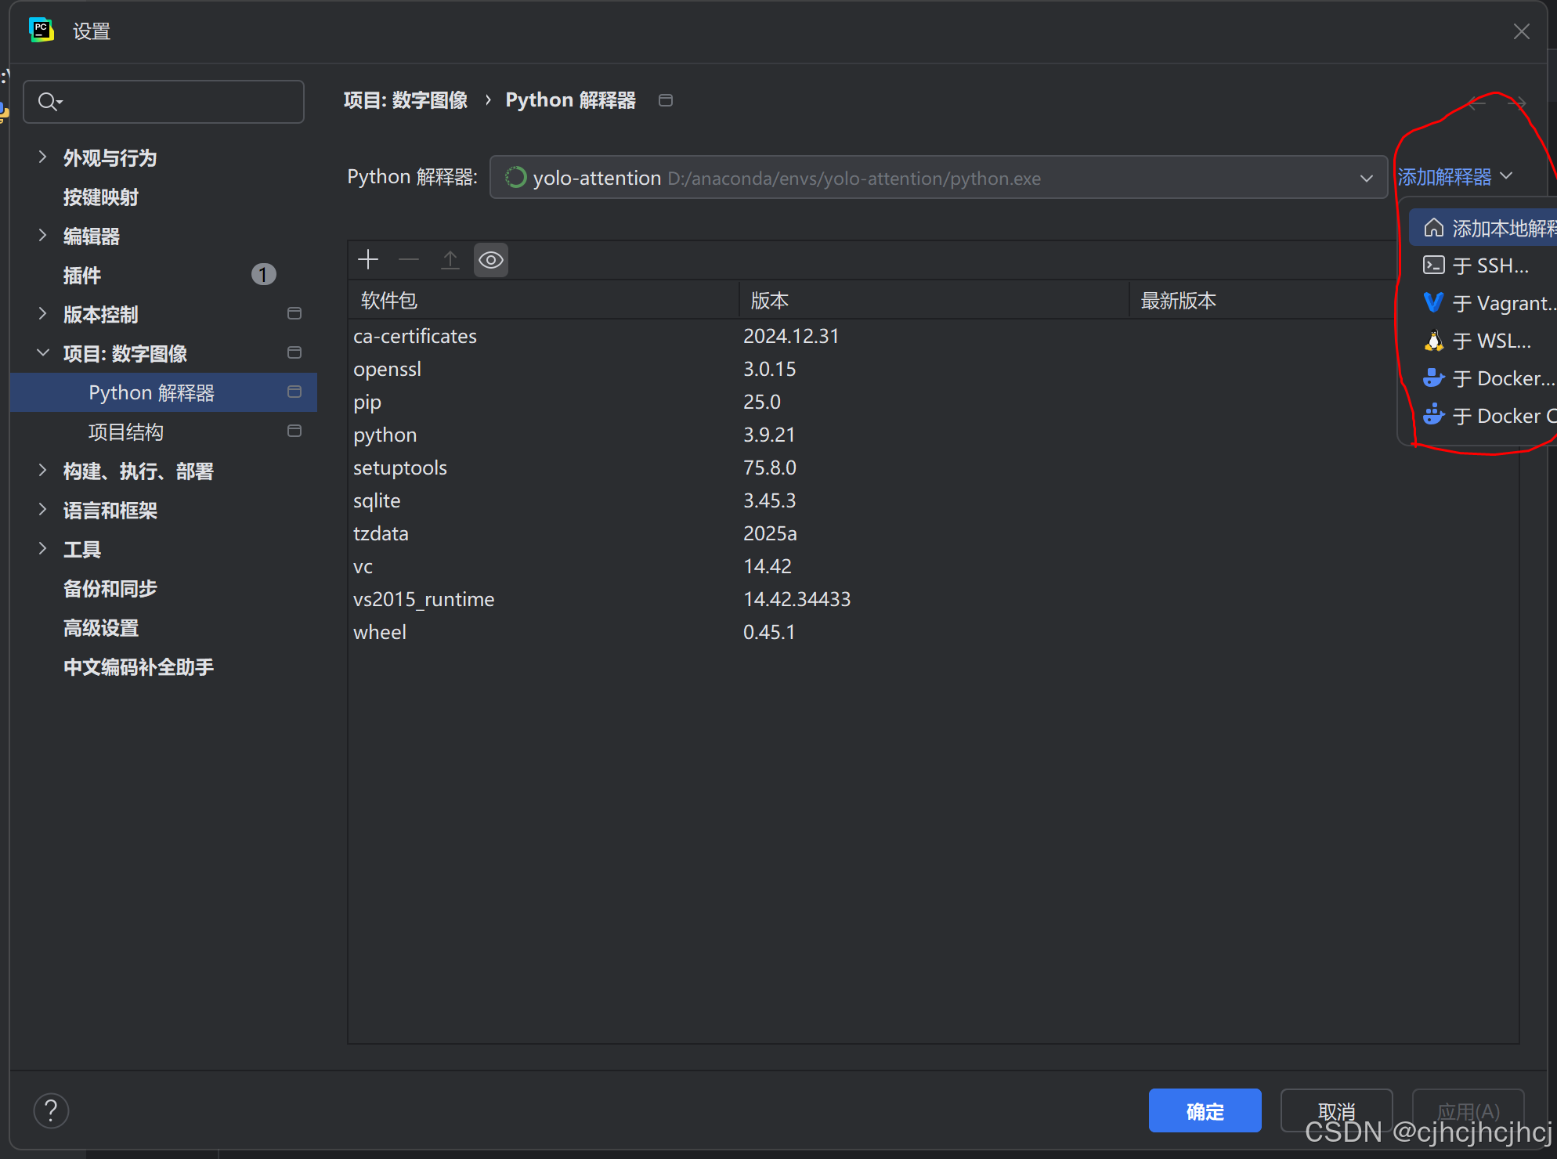Click the 软件包 column header
The height and width of the screenshot is (1159, 1557).
(544, 300)
